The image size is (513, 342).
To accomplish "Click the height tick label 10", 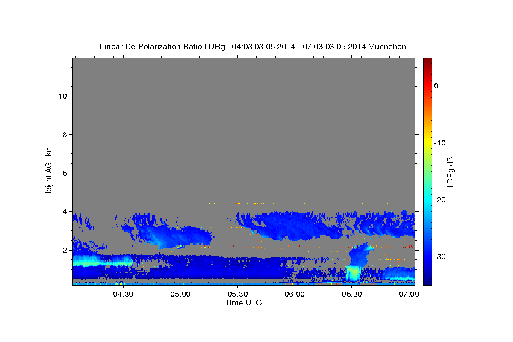I will (x=62, y=96).
